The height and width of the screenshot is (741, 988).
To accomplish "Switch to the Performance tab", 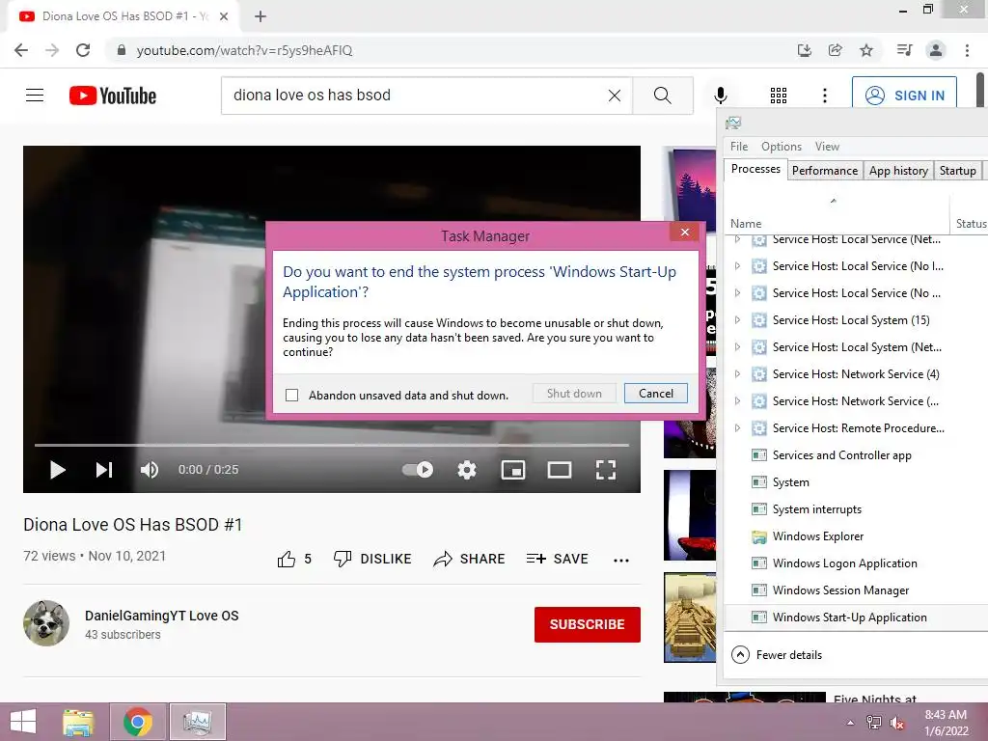I will (825, 171).
